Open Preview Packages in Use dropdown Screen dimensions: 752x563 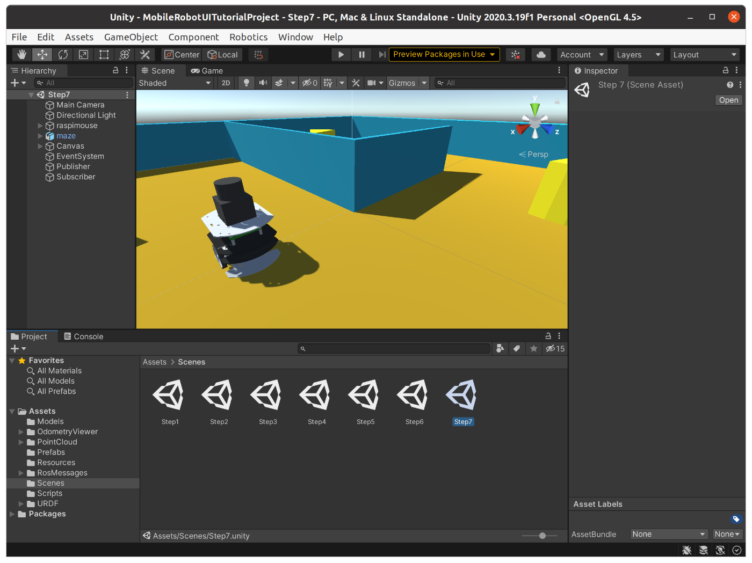coord(444,55)
